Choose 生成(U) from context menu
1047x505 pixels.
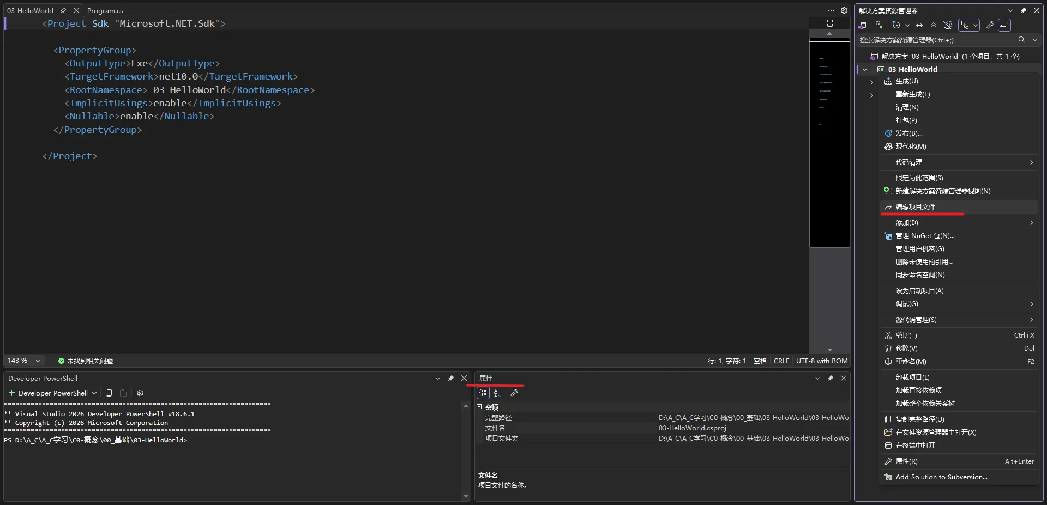point(959,81)
